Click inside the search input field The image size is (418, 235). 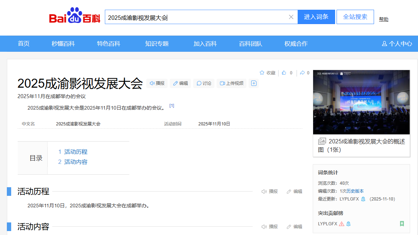195,17
